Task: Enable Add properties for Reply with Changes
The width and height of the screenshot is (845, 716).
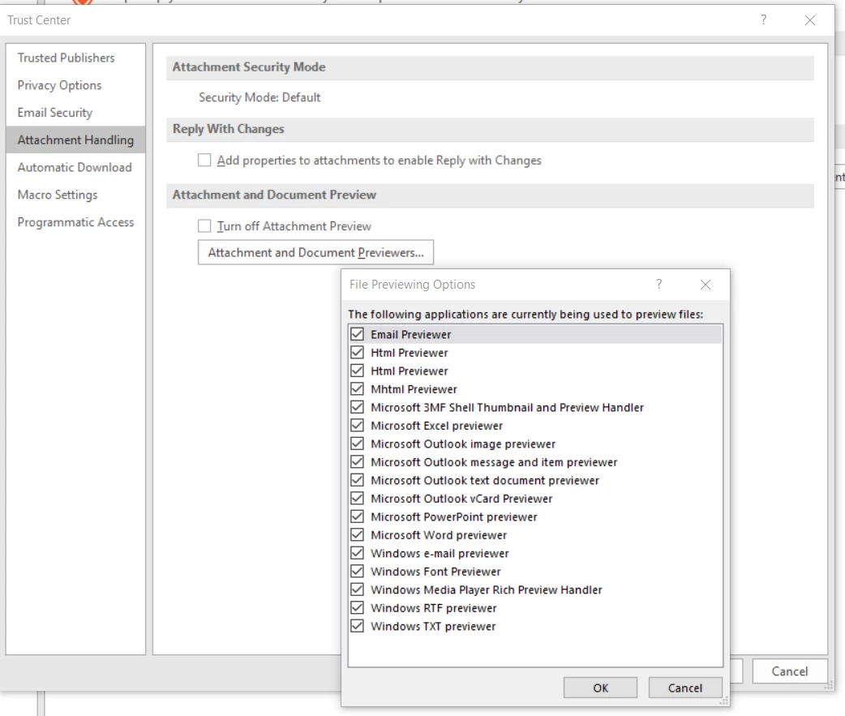Action: (204, 160)
